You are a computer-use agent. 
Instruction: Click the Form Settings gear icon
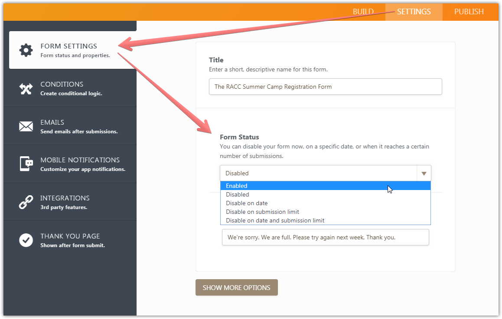coord(26,50)
